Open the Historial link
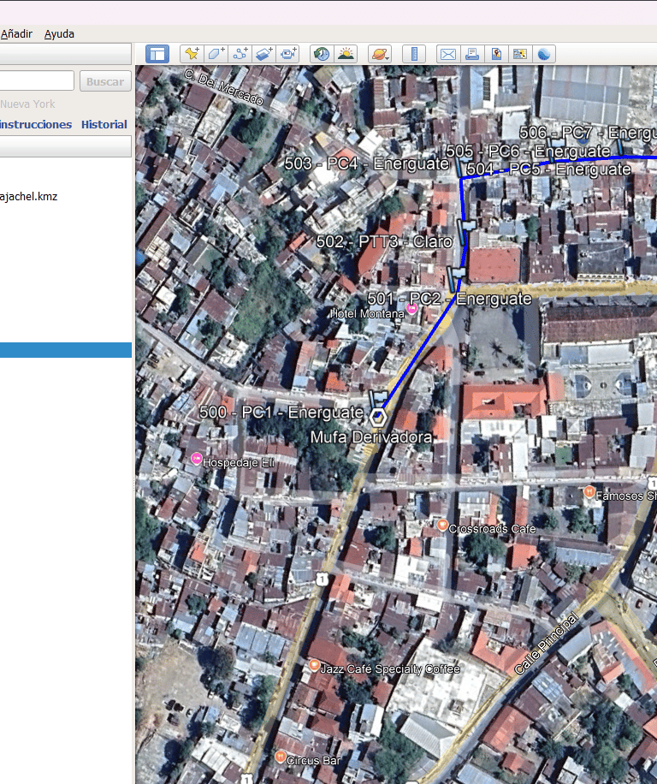657x784 pixels. [x=104, y=124]
